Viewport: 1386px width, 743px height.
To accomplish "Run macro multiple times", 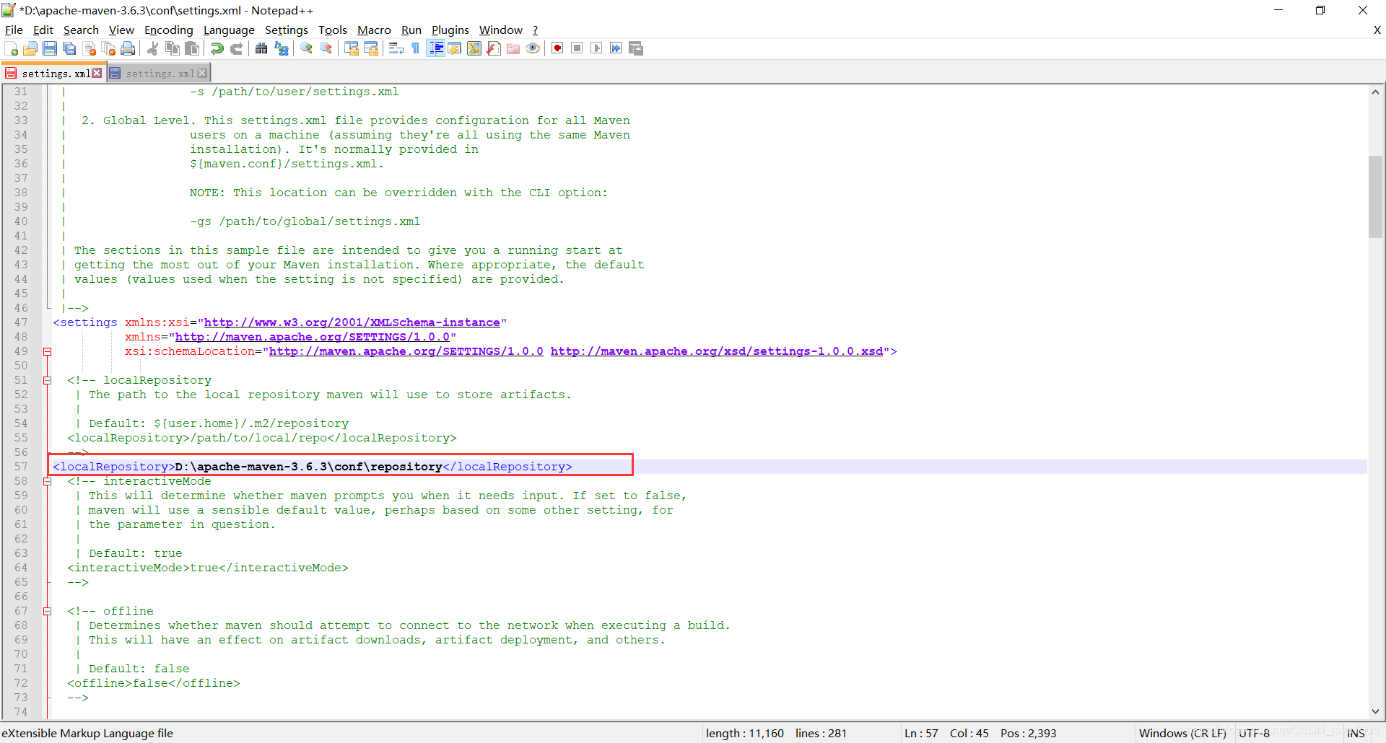I will click(x=616, y=48).
